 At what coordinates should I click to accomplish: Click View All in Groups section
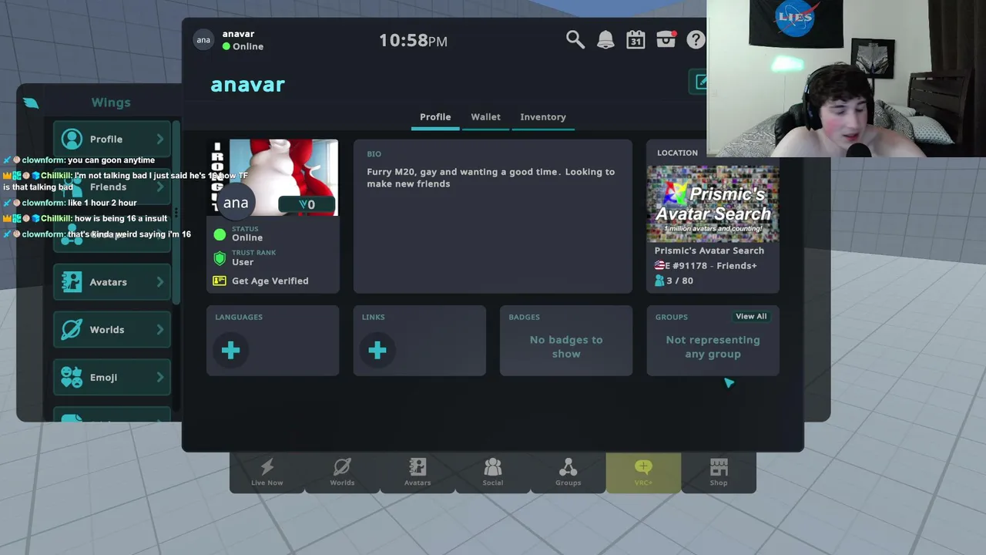coord(751,316)
